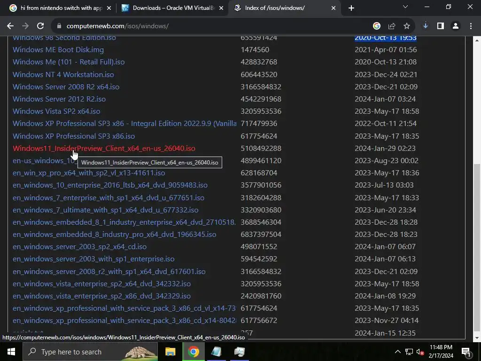Share this page icon

click(392, 26)
